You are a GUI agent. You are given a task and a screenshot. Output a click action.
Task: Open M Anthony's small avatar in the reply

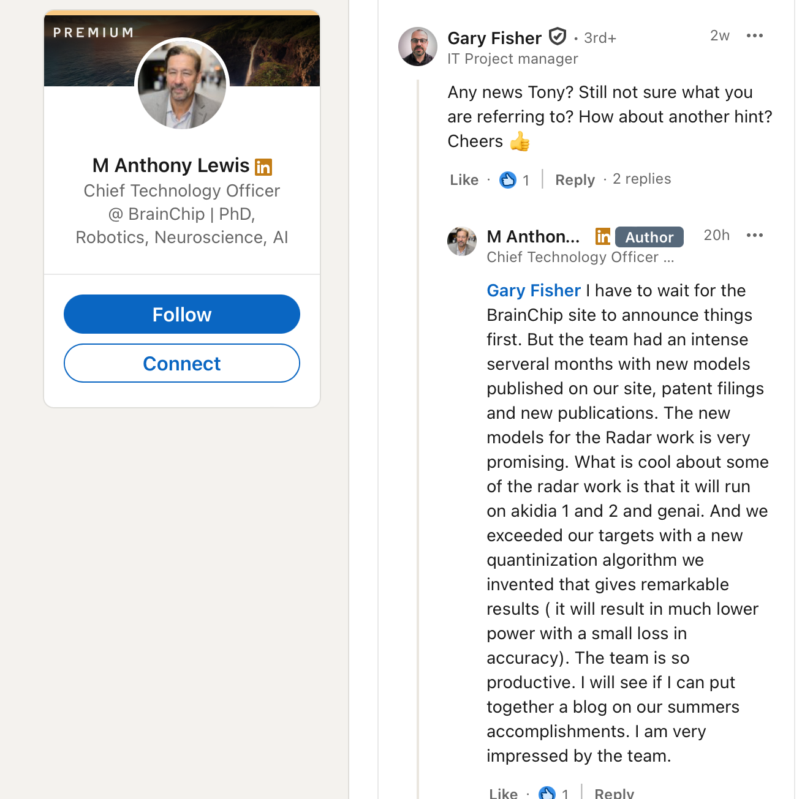(x=462, y=241)
